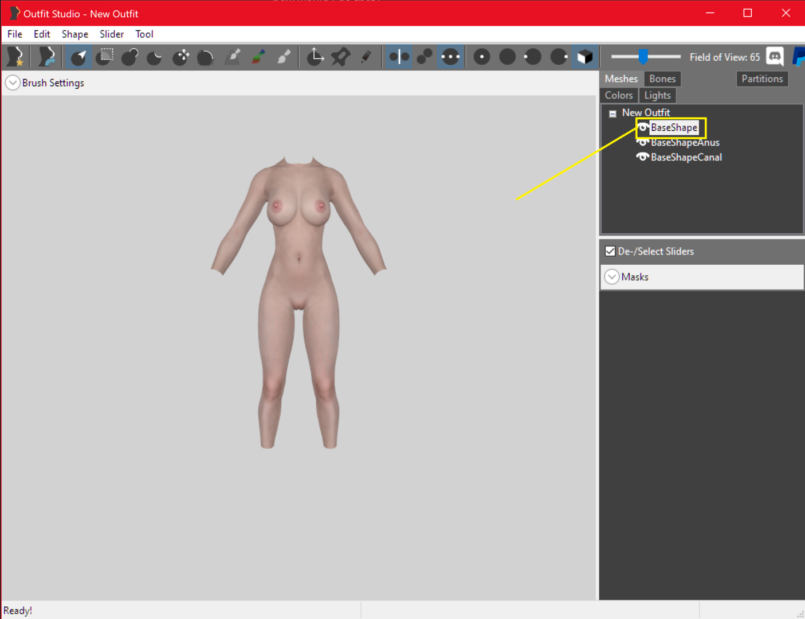The image size is (805, 619).
Task: Toggle visibility eye of BaseShape
Action: [x=643, y=127]
